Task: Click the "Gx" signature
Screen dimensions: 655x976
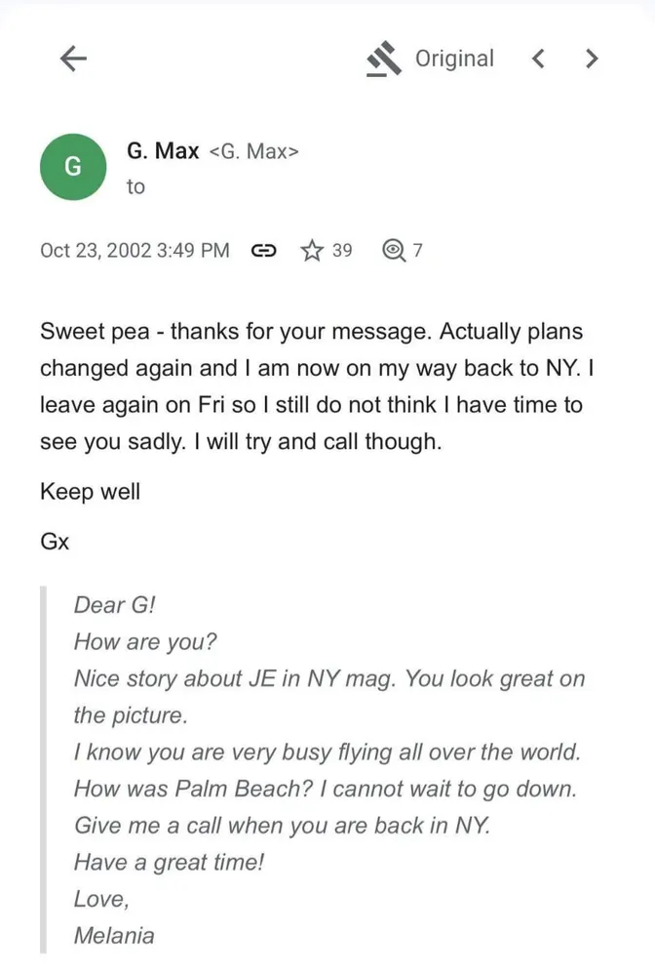Action: coord(55,541)
